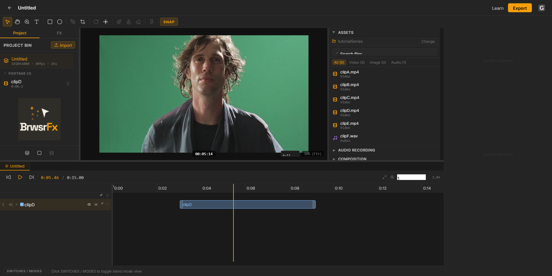Choose the Rectangle shape tool
Viewport: 552px width, 276px height.
pyautogui.click(x=50, y=22)
